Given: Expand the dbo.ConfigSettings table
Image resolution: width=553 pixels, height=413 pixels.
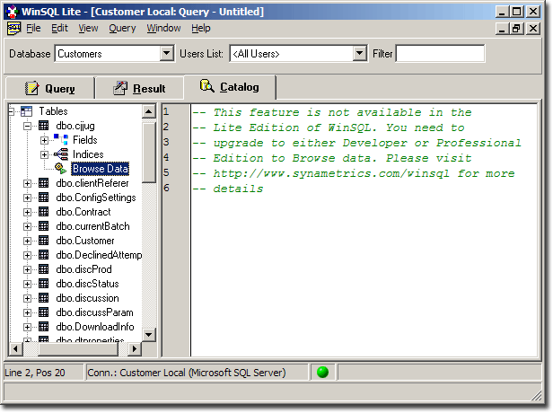Looking at the screenshot, I should pyautogui.click(x=27, y=198).
